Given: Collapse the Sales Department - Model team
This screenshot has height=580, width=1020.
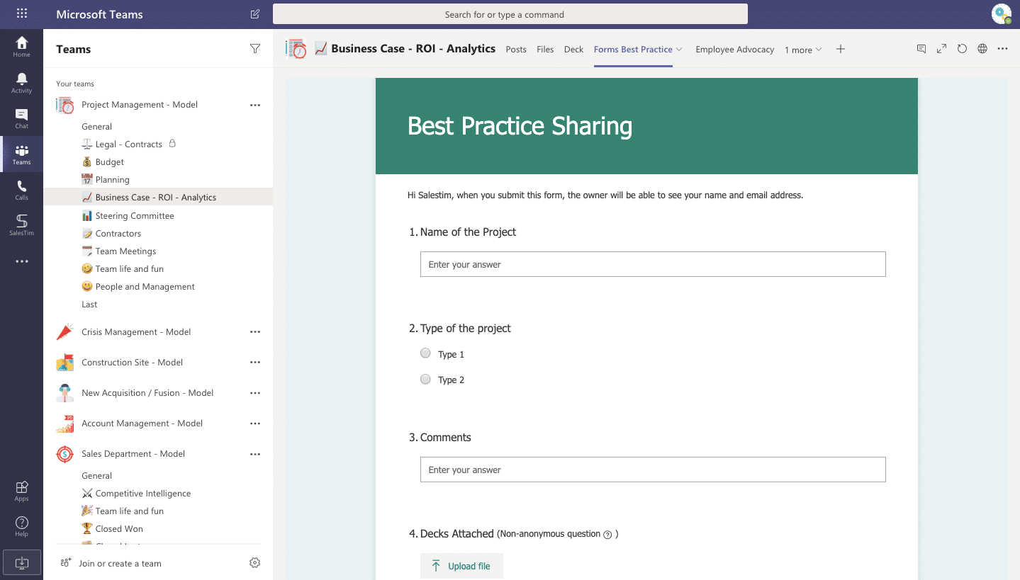Looking at the screenshot, I should coord(133,454).
